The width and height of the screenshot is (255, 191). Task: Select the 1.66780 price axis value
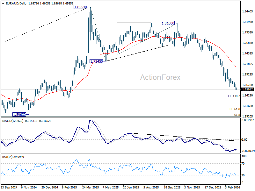[248, 85]
